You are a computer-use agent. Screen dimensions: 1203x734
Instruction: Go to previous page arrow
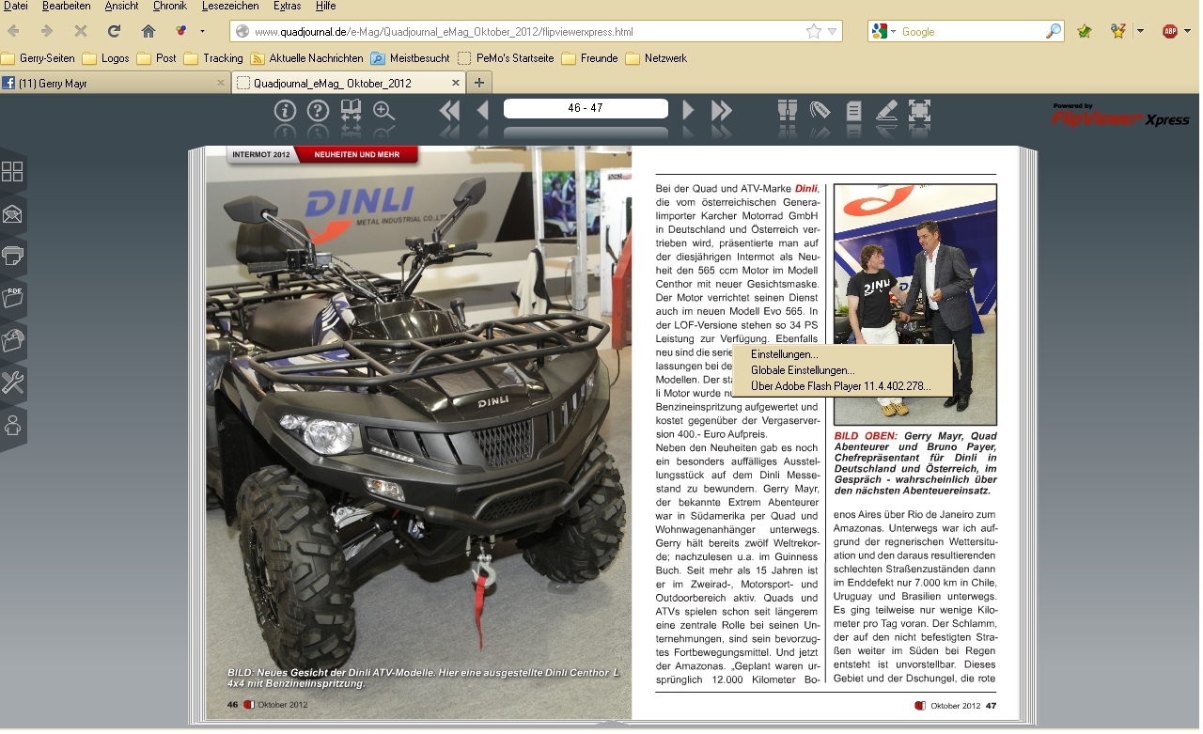[x=483, y=110]
